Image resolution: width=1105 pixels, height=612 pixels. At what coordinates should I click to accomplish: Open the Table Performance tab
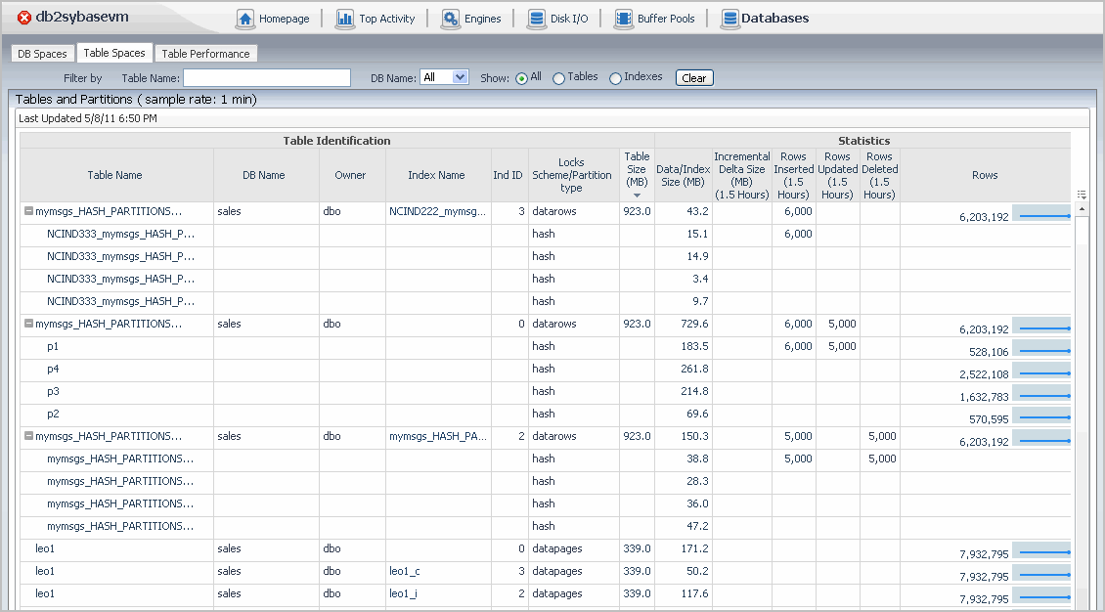point(206,54)
